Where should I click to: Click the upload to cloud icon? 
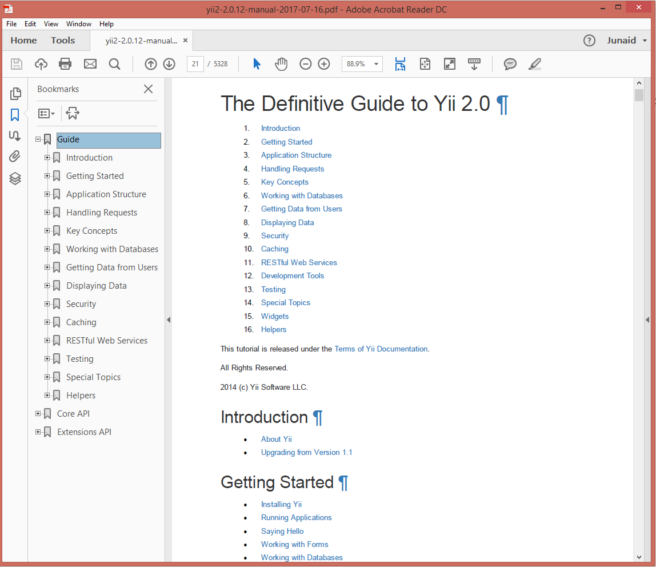pyautogui.click(x=41, y=64)
